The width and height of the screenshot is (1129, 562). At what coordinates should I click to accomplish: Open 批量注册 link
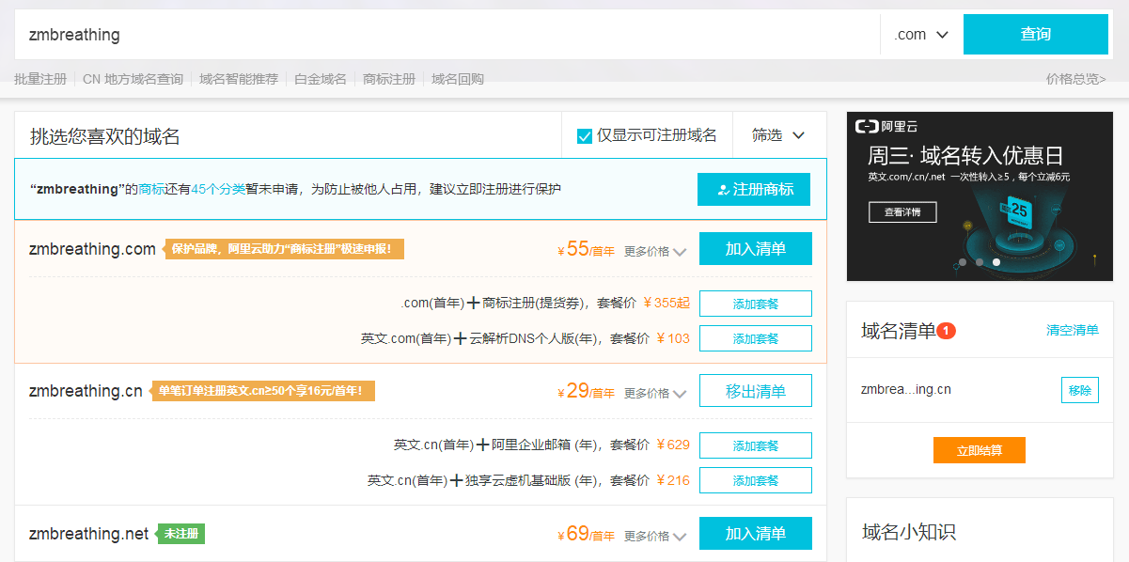point(40,79)
